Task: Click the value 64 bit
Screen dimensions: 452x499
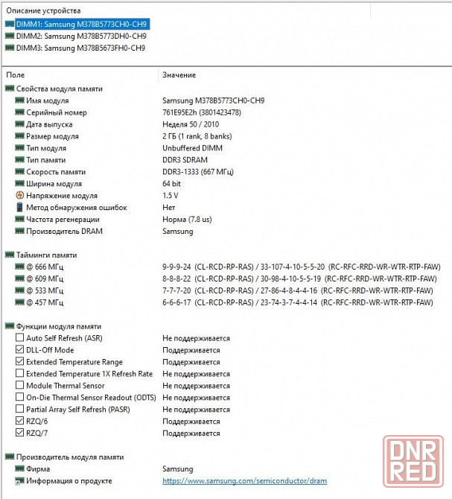Action: (171, 184)
